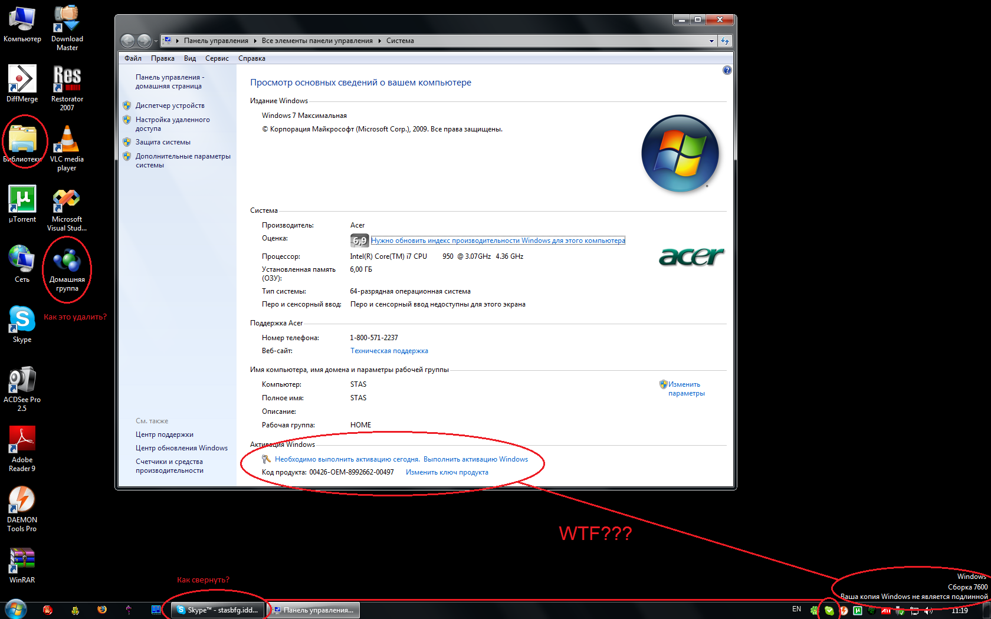The image size is (991, 619).
Task: Expand the address bar history dropdown
Action: coord(711,41)
